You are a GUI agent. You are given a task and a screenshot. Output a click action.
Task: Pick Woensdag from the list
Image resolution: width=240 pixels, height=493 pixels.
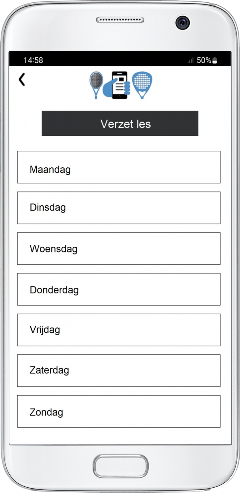[x=119, y=249]
